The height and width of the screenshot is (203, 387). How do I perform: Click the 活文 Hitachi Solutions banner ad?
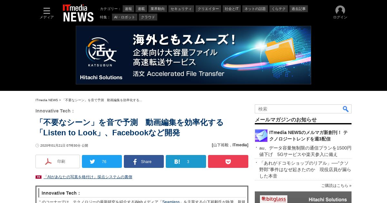193,55
